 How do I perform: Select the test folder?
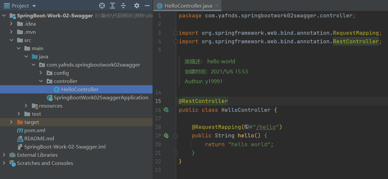[x=36, y=114]
